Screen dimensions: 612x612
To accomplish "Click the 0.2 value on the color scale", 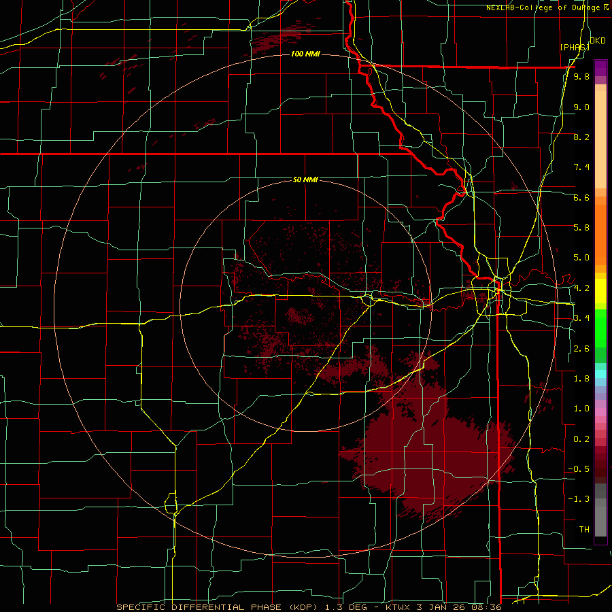I will (x=581, y=439).
